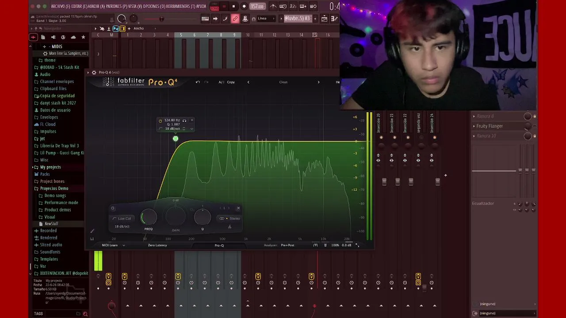This screenshot has width=566, height=318.
Task: Go to previous Pro-Q preset
Action: pyautogui.click(x=248, y=82)
